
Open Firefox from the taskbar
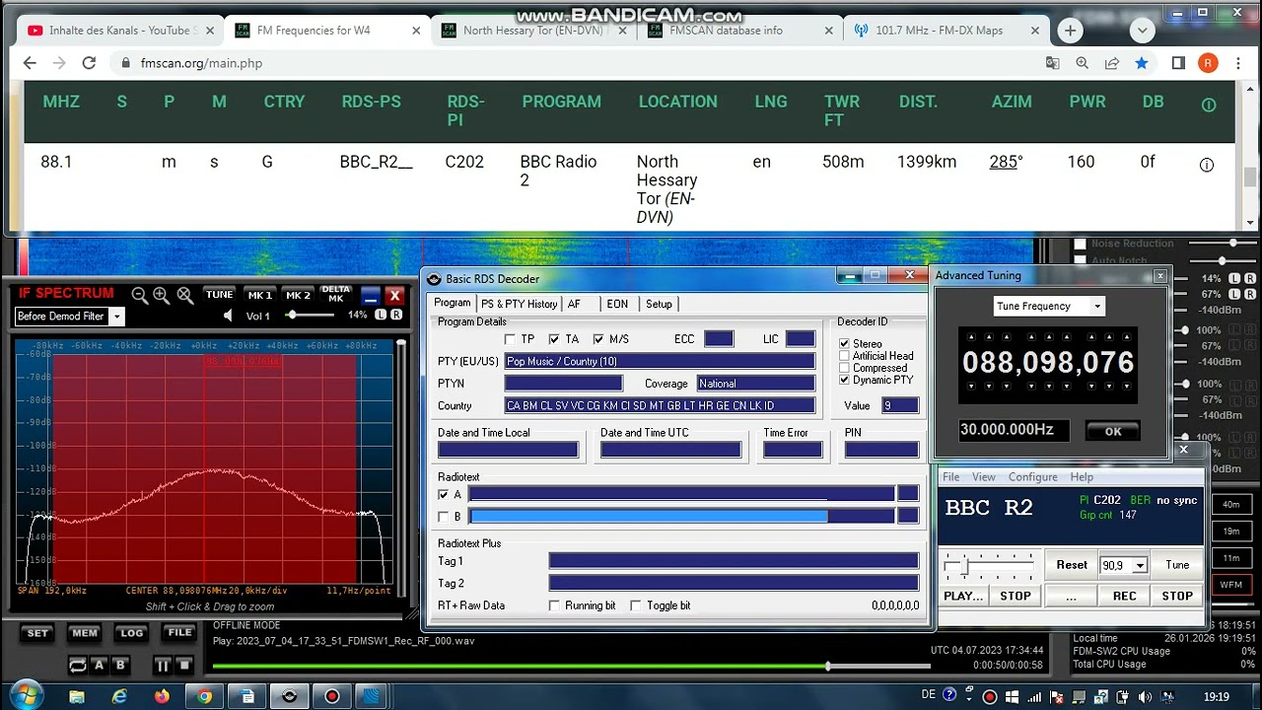tap(162, 696)
